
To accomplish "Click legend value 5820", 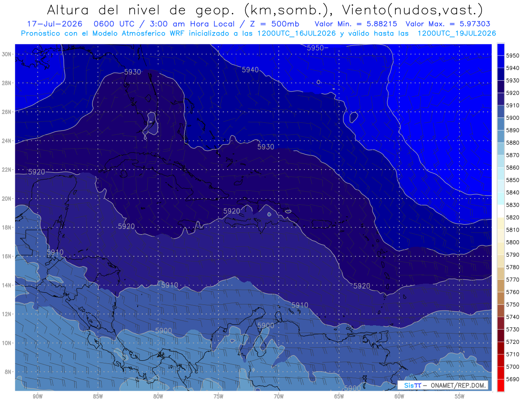I will 512,217.
